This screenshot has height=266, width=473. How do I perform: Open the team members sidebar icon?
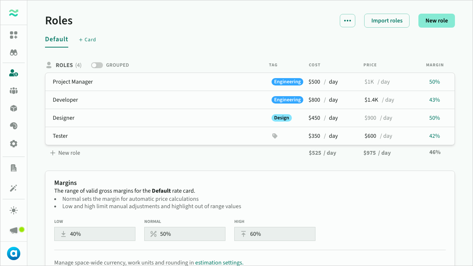(x=14, y=91)
